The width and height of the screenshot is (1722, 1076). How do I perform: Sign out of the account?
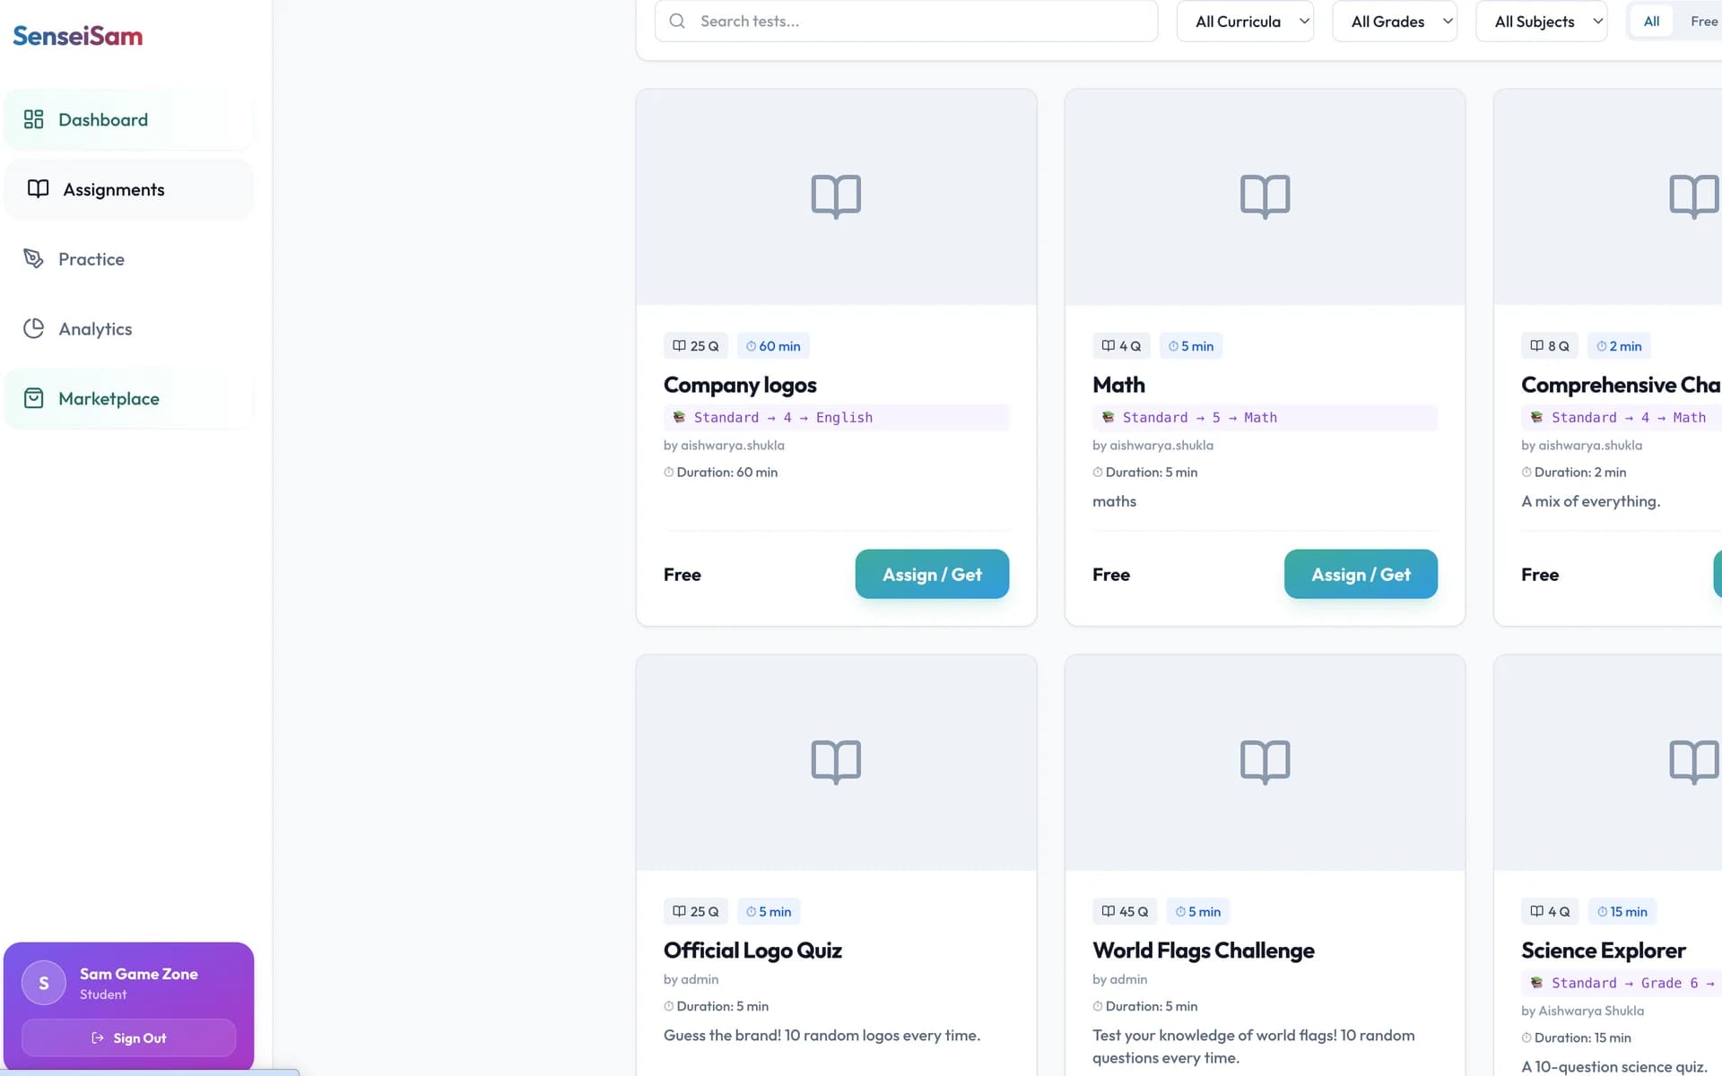(129, 1037)
